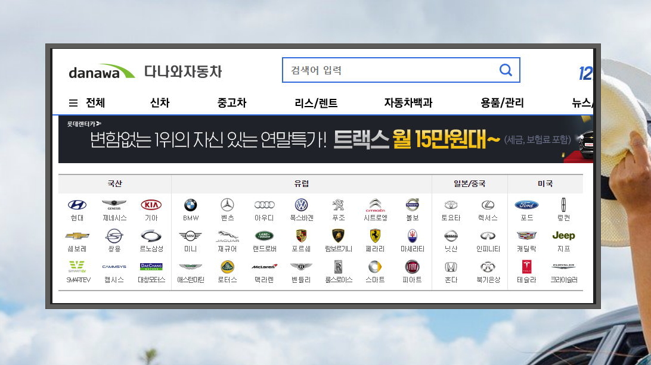Open the DaeChang Motors brand logo
The height and width of the screenshot is (365, 651).
click(151, 267)
